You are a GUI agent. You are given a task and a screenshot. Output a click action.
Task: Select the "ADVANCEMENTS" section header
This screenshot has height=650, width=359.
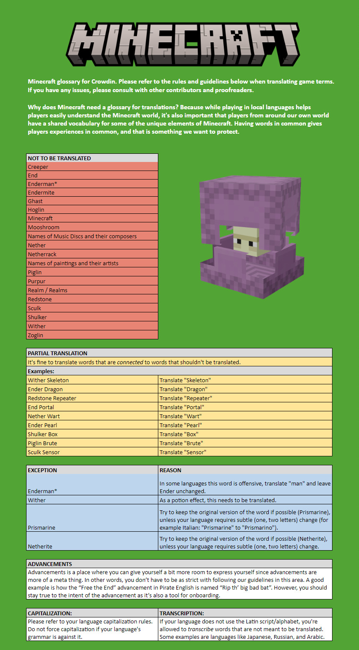click(x=179, y=564)
